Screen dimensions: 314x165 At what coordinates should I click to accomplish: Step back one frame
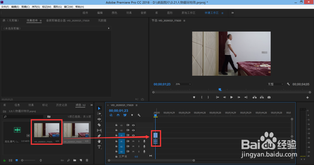coord(225,97)
